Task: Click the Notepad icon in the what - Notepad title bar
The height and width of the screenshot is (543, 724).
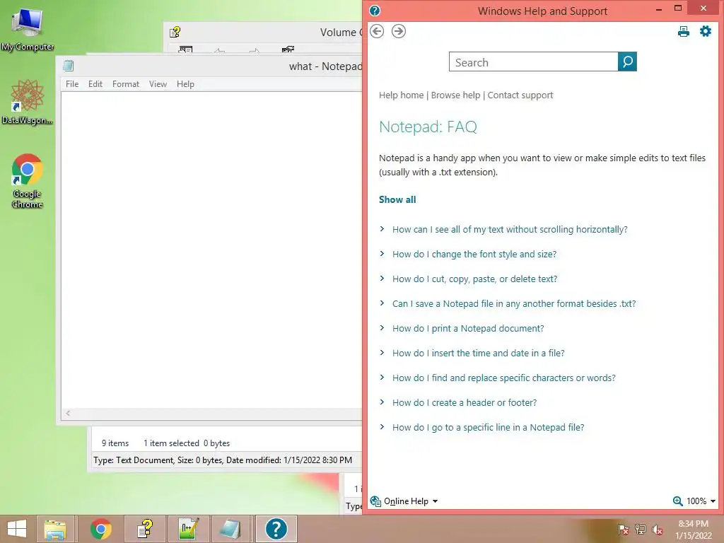Action: point(69,66)
